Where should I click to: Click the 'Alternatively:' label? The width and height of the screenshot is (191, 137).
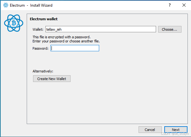43,71
